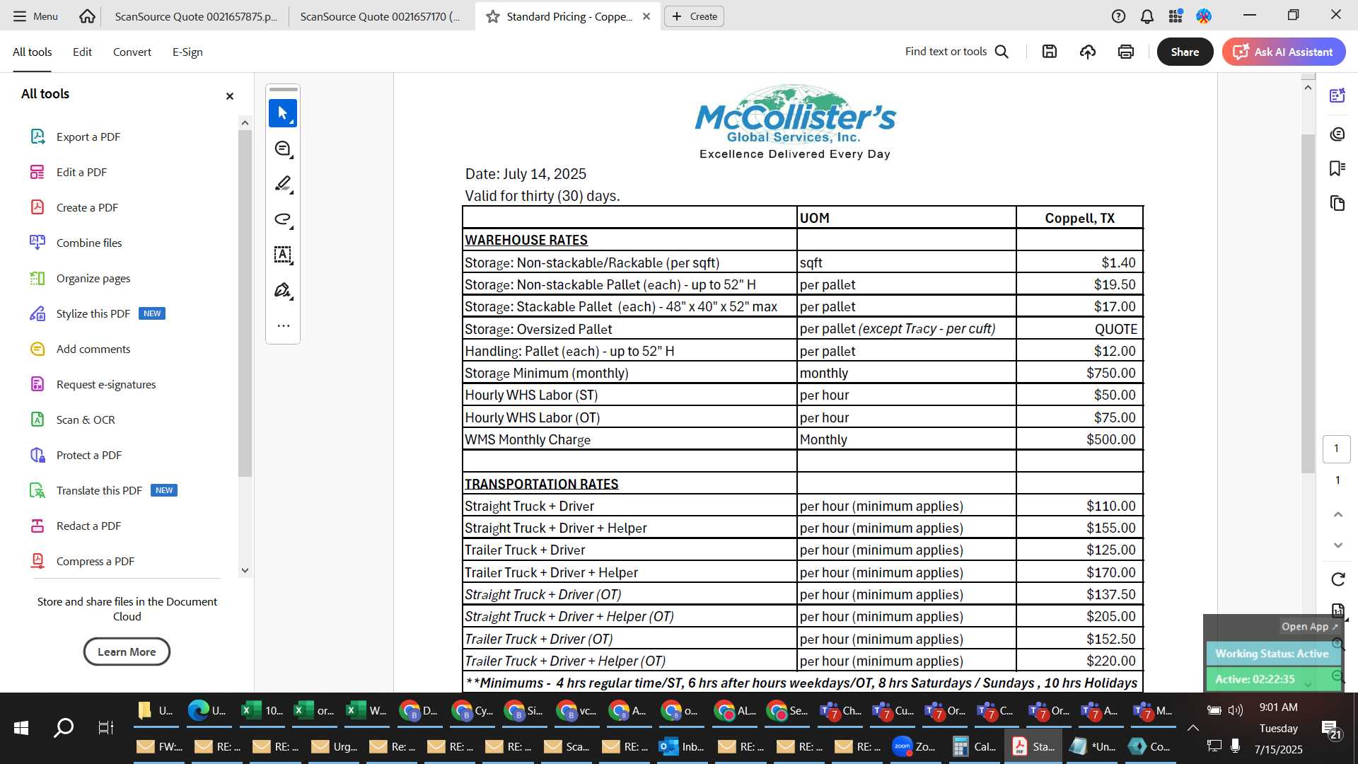Open the Home icon in Acrobat
The height and width of the screenshot is (764, 1358).
(x=87, y=16)
